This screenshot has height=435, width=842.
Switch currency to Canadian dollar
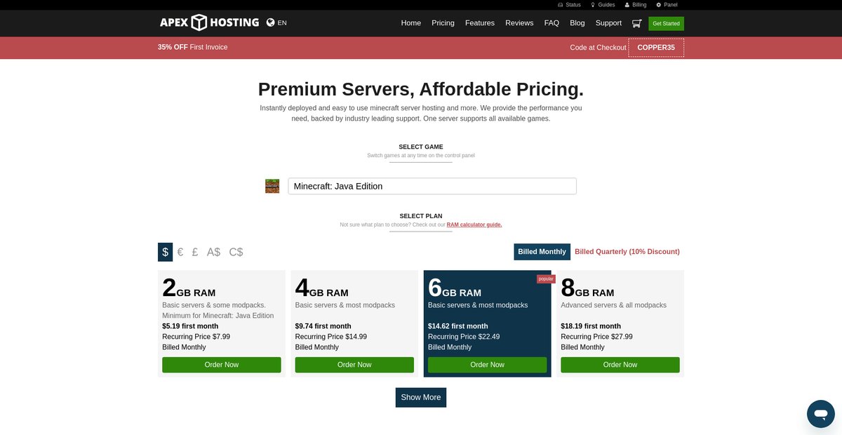236,252
